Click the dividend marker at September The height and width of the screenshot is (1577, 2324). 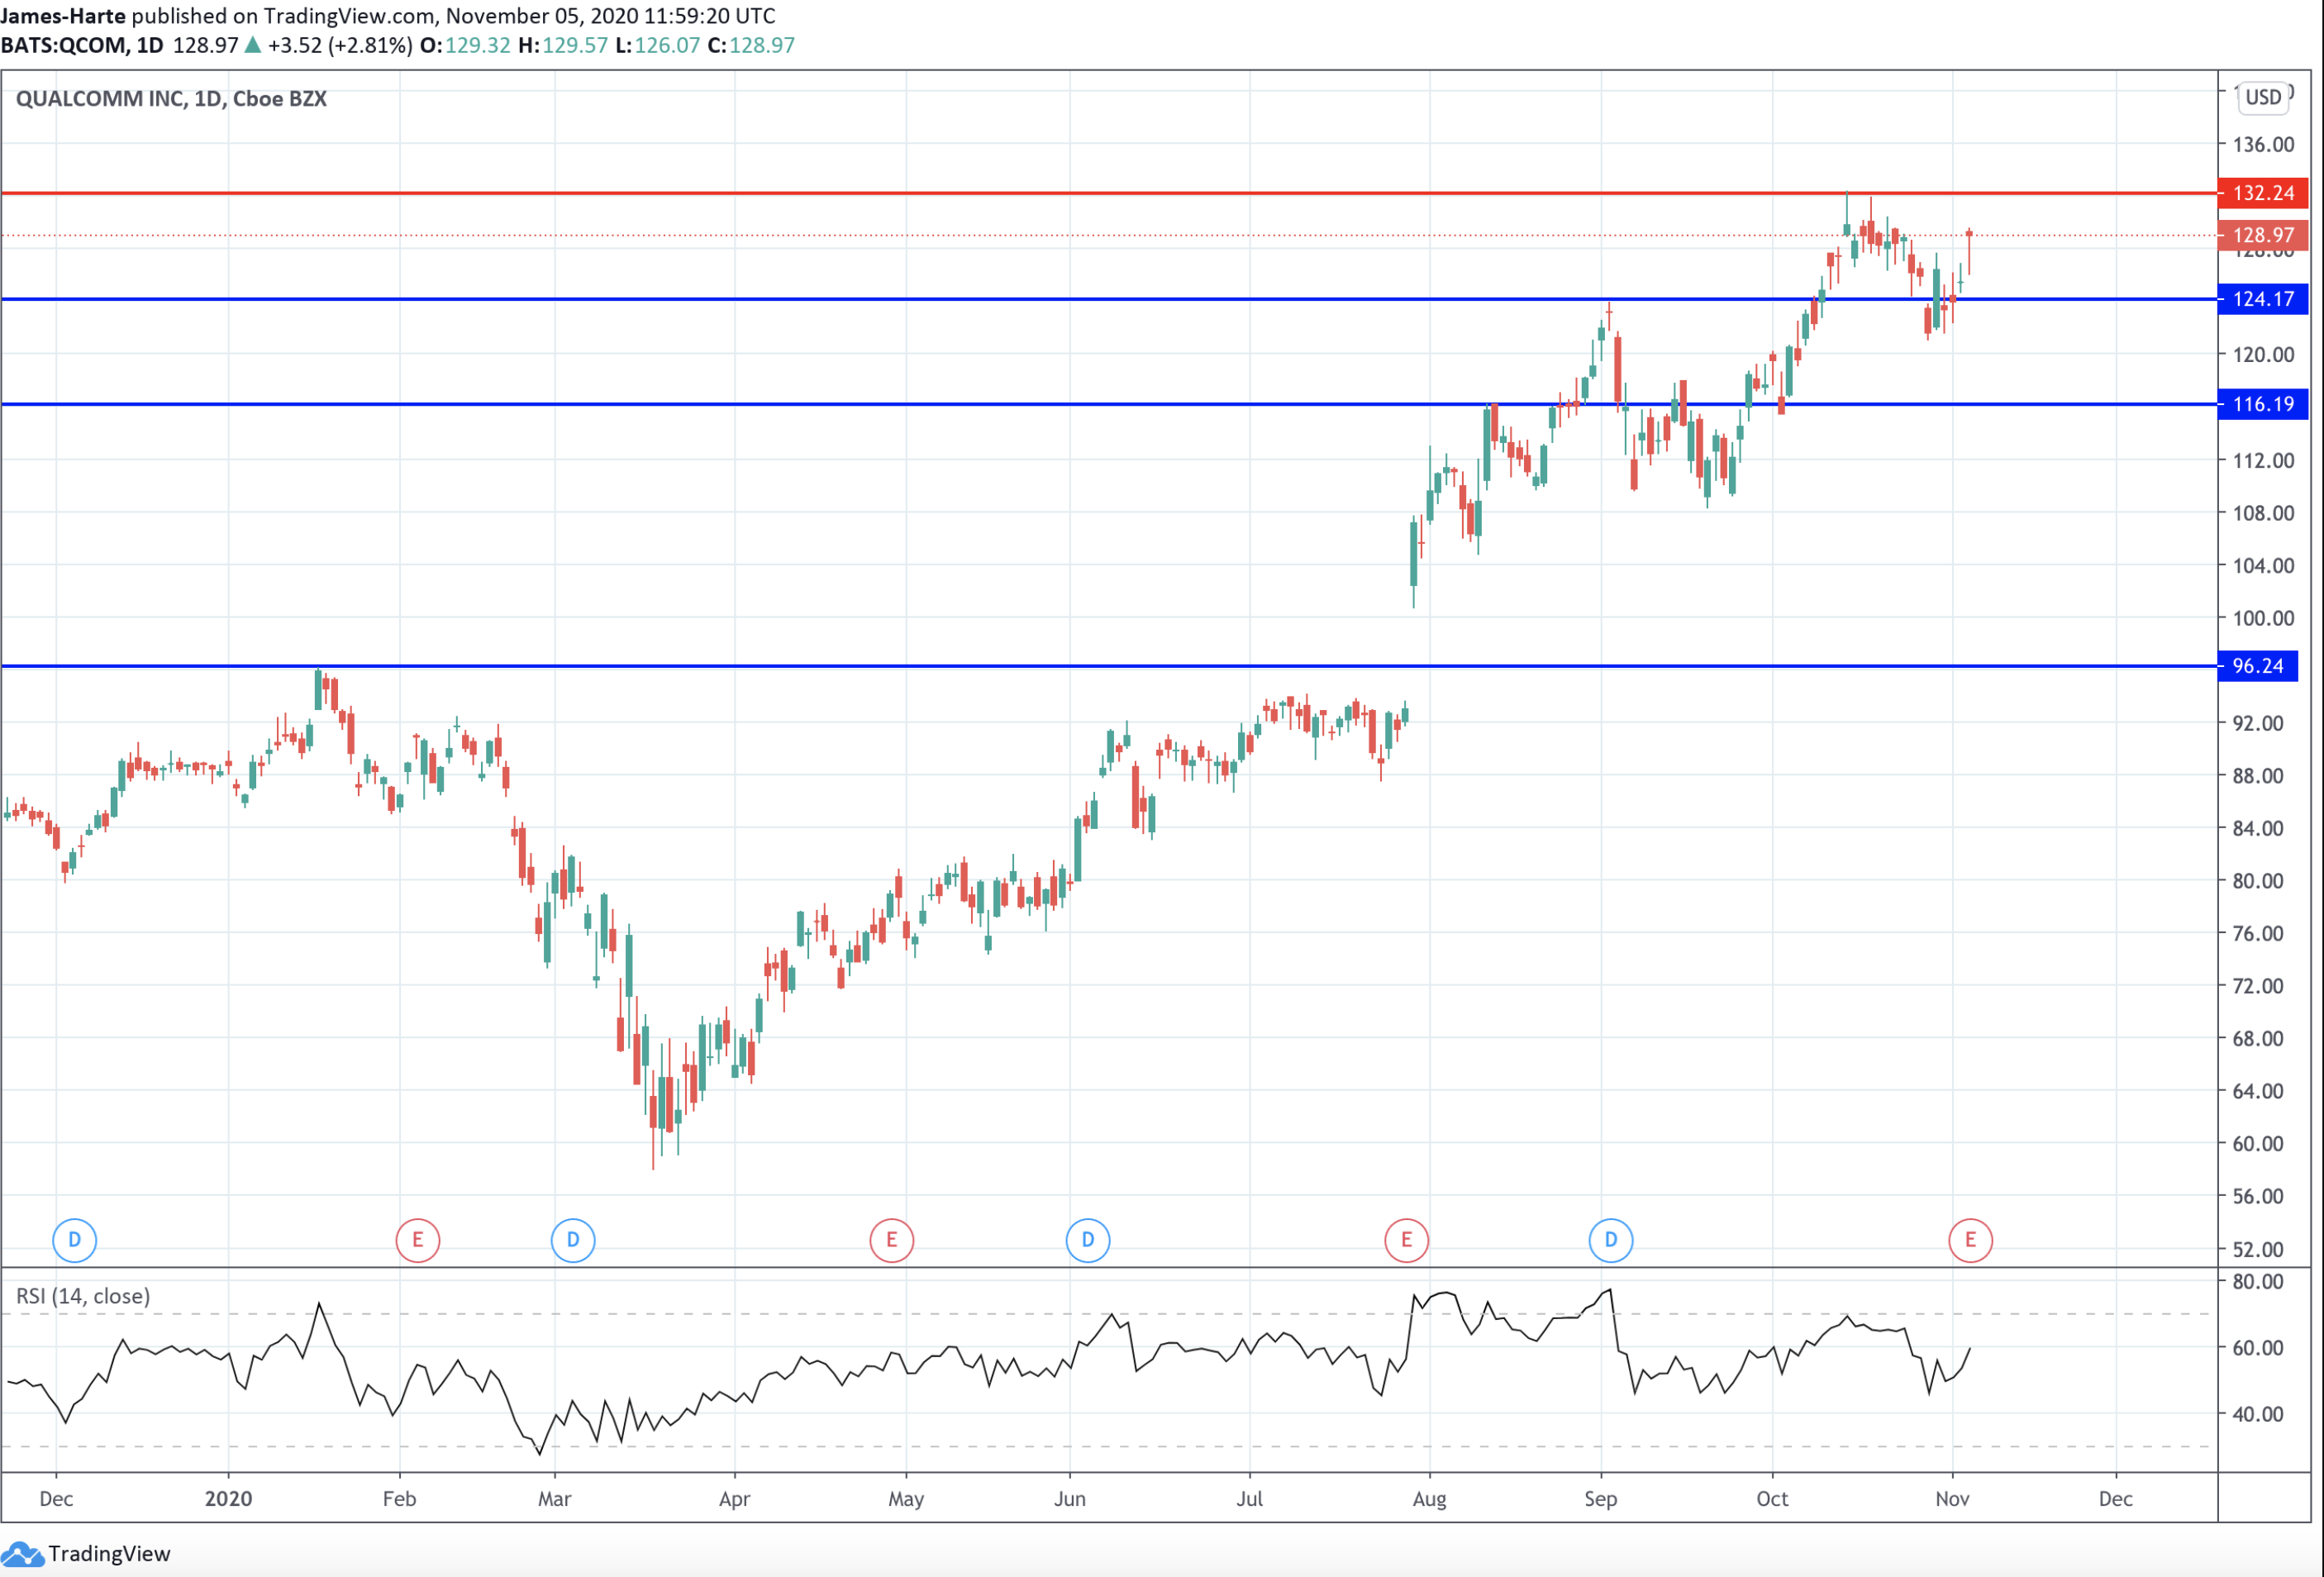point(1610,1240)
